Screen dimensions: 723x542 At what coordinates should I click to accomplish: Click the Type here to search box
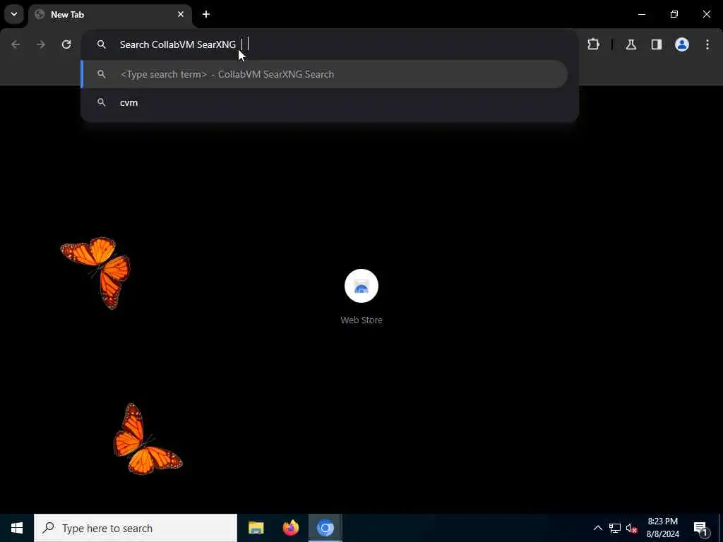point(136,528)
